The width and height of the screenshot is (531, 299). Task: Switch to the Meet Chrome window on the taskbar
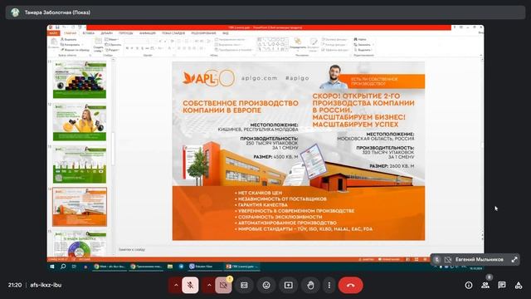(x=110, y=267)
